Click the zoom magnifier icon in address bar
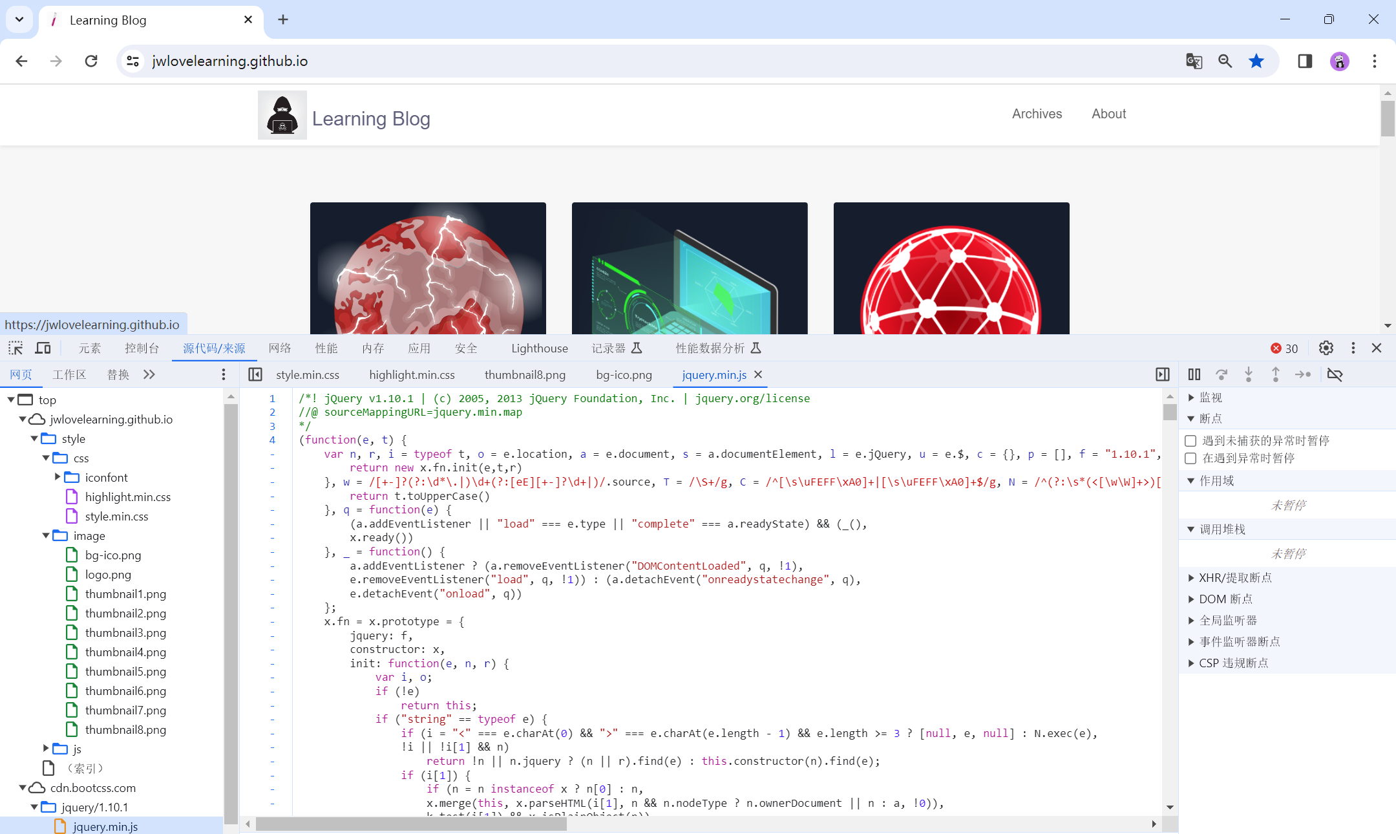The width and height of the screenshot is (1396, 834). (1225, 61)
